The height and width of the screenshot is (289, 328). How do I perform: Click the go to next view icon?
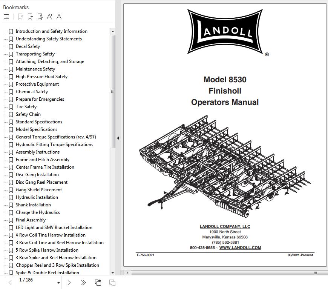(112, 283)
